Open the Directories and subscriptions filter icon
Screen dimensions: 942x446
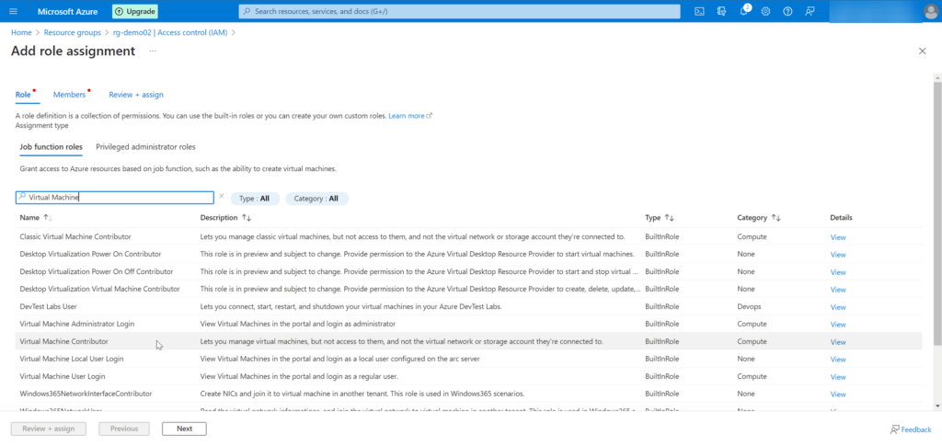(721, 11)
